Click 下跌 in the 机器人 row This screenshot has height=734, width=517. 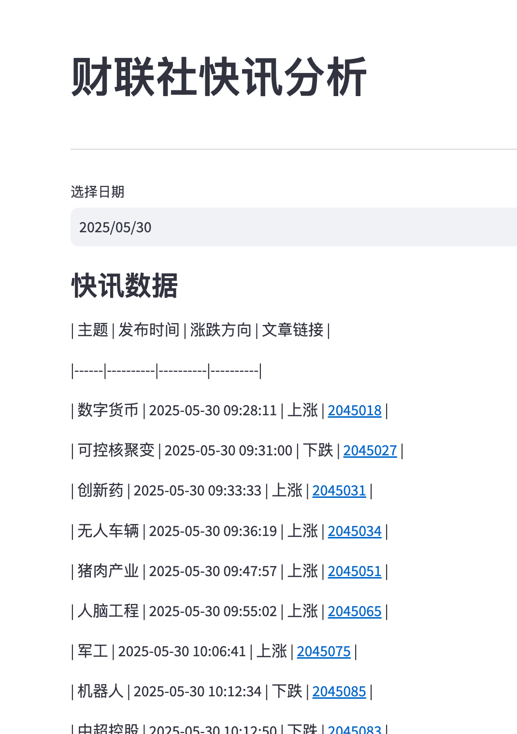click(x=287, y=691)
